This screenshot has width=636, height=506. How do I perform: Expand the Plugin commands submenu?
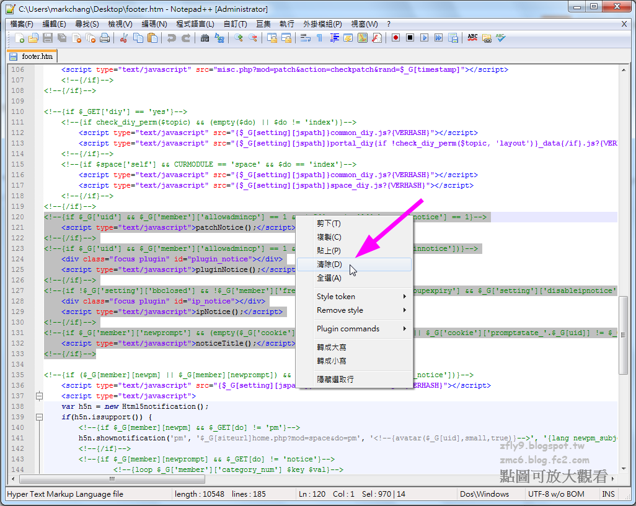pos(354,328)
